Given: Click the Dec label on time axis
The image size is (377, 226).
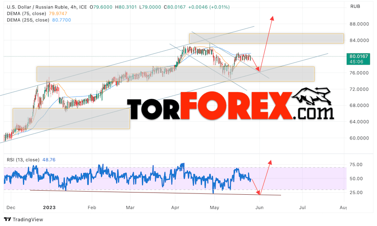Looking at the screenshot, I should tap(11, 207).
